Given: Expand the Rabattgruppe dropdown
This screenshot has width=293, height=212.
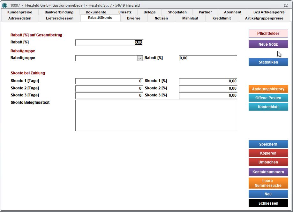Looking at the screenshot, I should point(139,58).
